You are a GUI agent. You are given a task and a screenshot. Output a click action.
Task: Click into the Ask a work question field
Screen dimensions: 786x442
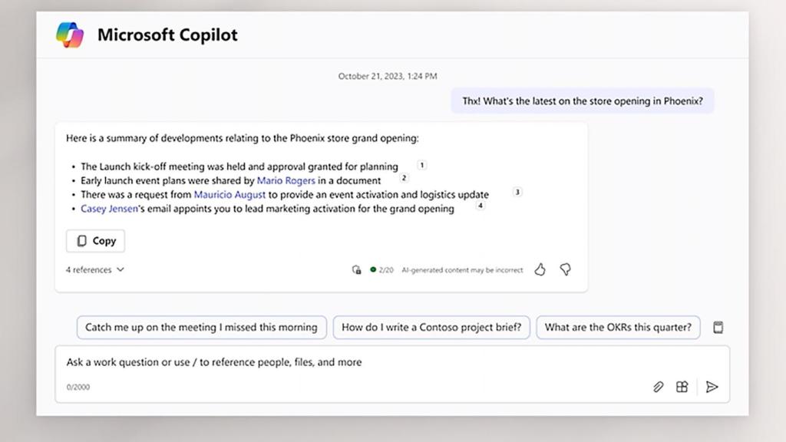[x=353, y=362]
